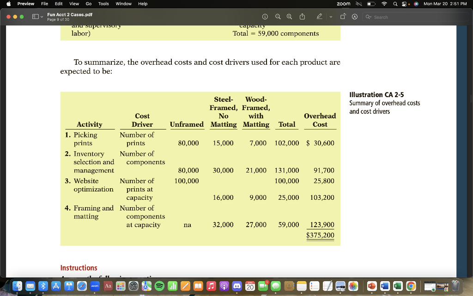Viewport: 473px width, 296px height.
Task: Open the View menu in menu bar
Action: 74,4
